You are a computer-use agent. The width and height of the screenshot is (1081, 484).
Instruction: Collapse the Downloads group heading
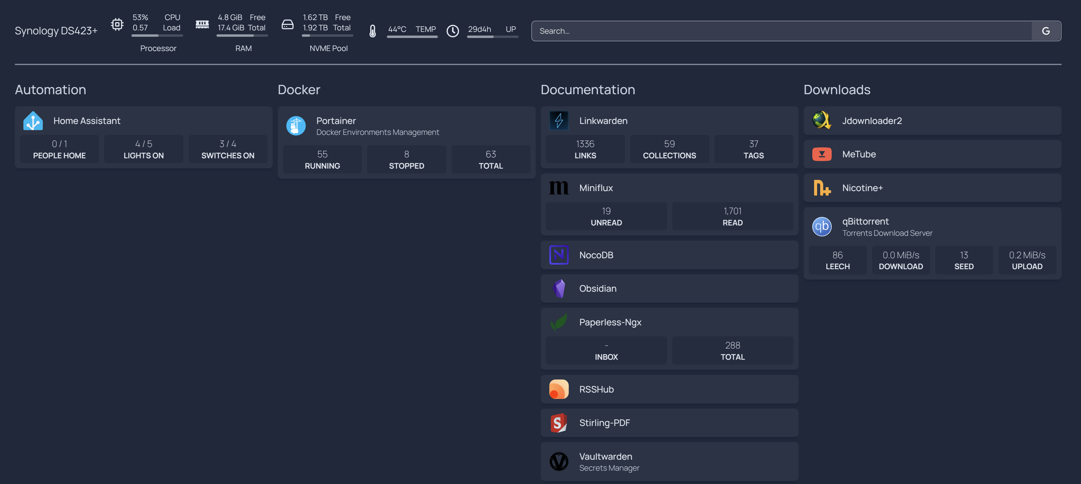coord(837,89)
